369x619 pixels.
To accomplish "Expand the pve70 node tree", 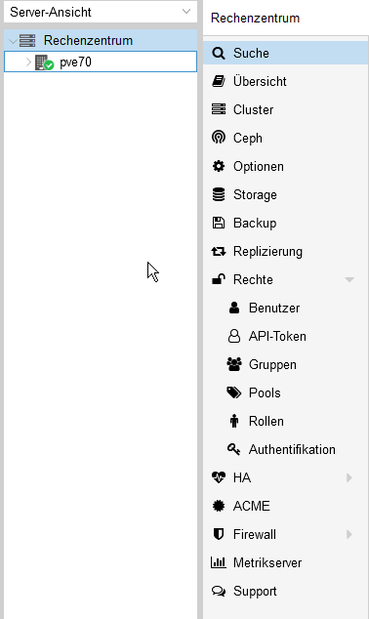I will (28, 62).
